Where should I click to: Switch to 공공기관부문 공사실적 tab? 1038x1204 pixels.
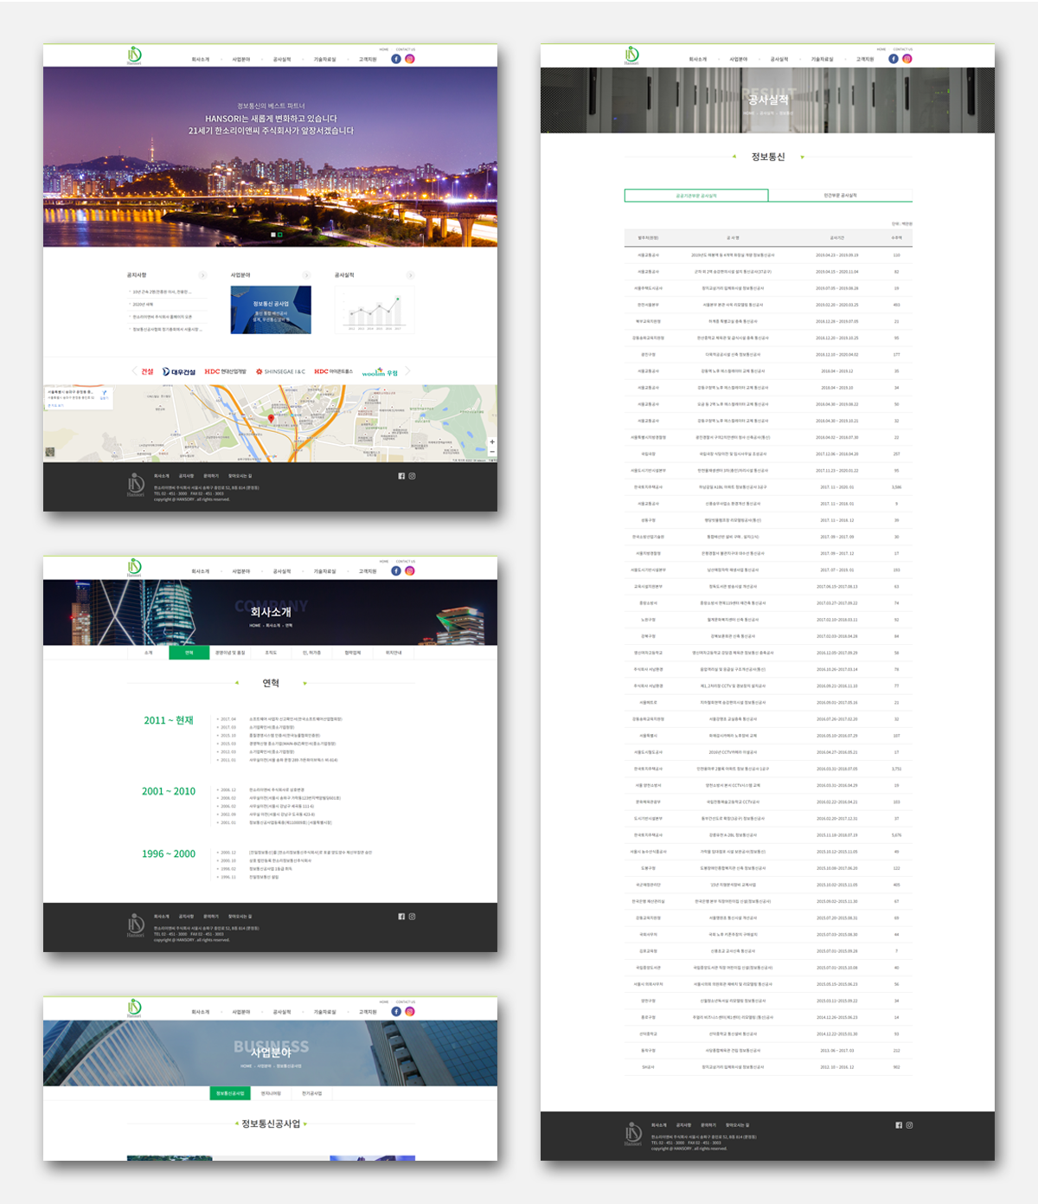[x=696, y=196]
